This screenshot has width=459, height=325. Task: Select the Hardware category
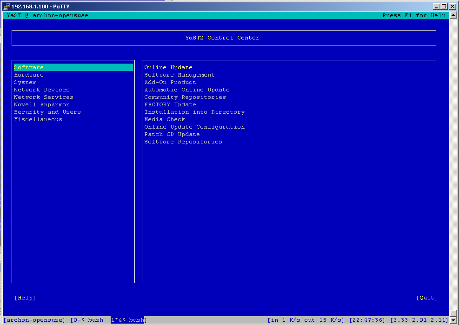29,75
